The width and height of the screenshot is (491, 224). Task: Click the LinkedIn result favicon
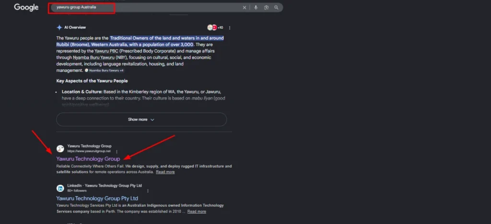tap(60, 188)
